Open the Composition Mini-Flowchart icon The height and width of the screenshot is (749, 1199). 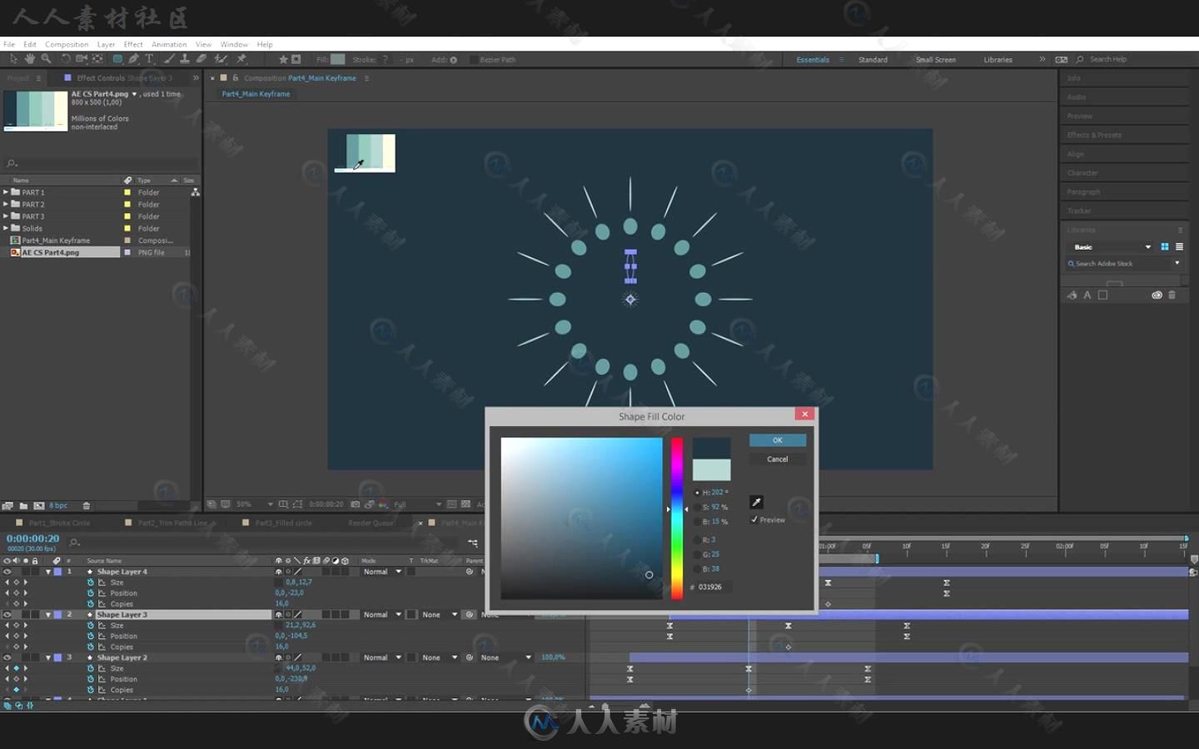click(473, 543)
